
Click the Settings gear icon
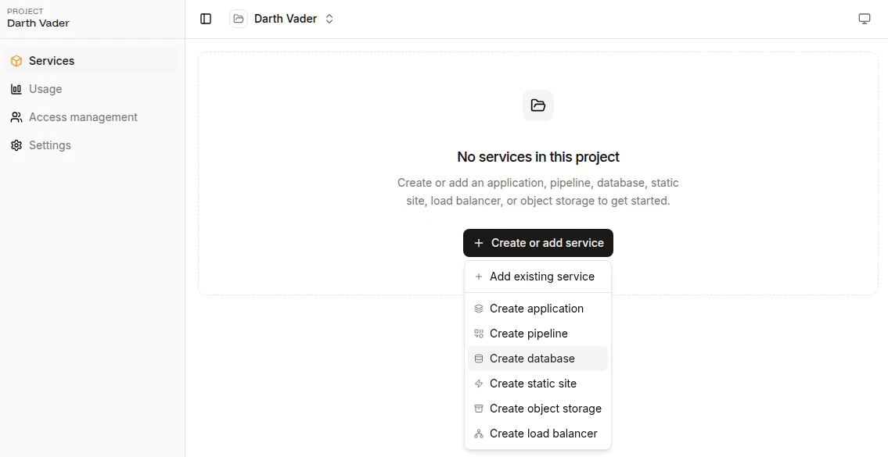tap(16, 145)
